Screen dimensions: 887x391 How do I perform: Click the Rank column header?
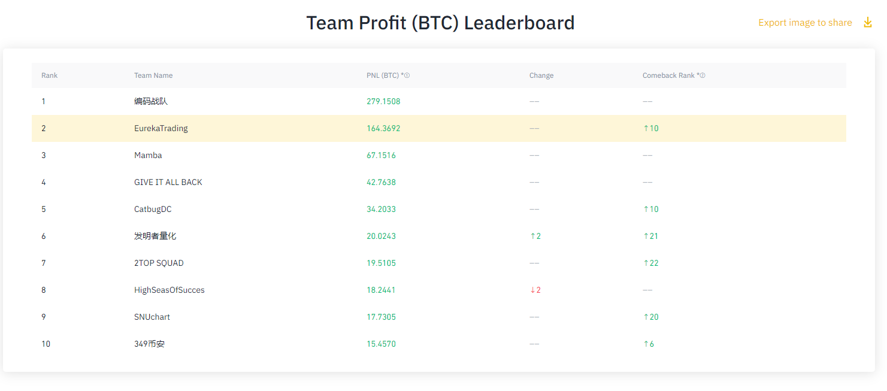[x=49, y=75]
